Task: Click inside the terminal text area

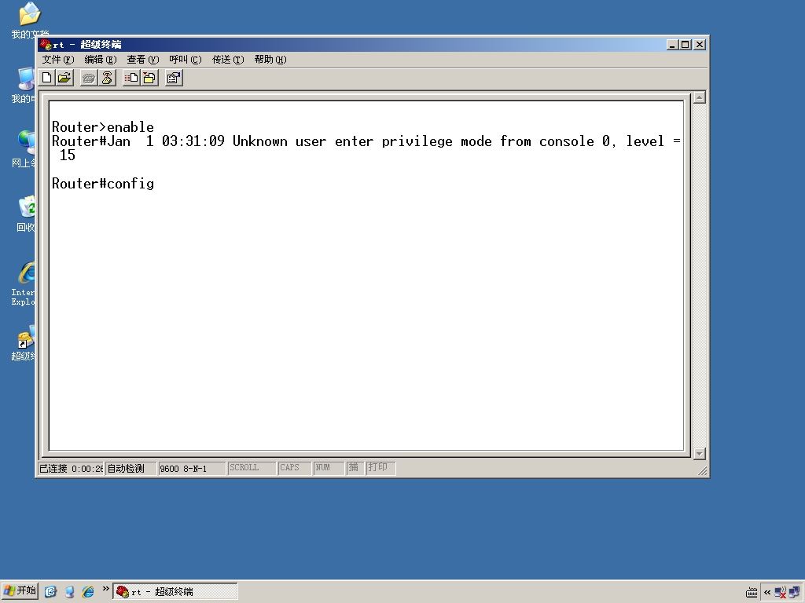Action: tap(366, 276)
